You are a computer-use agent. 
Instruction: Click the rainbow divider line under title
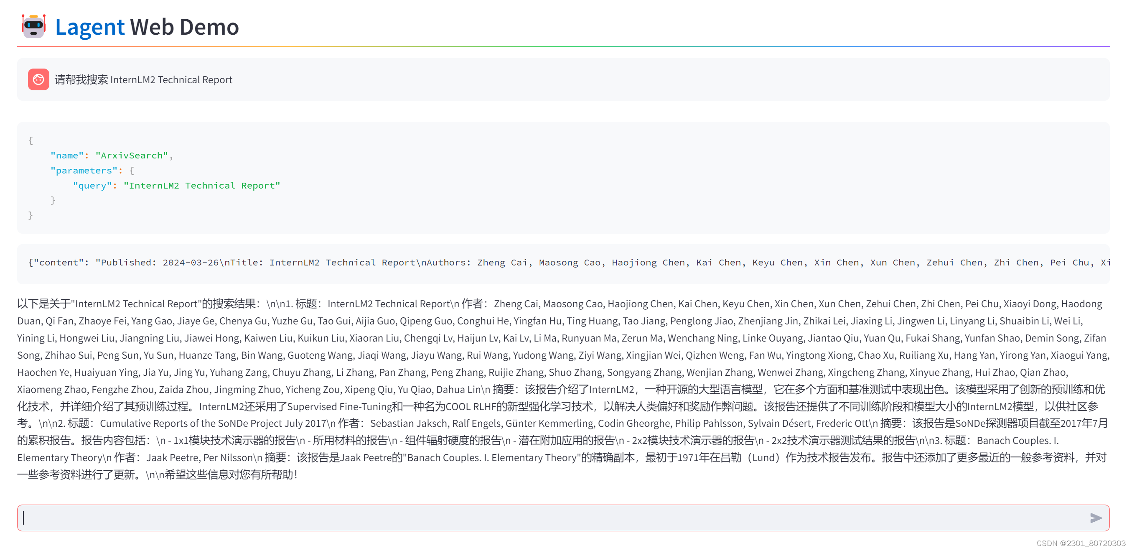tap(562, 46)
